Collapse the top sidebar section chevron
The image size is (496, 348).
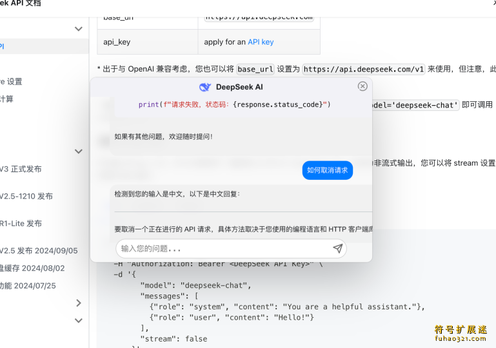(79, 29)
